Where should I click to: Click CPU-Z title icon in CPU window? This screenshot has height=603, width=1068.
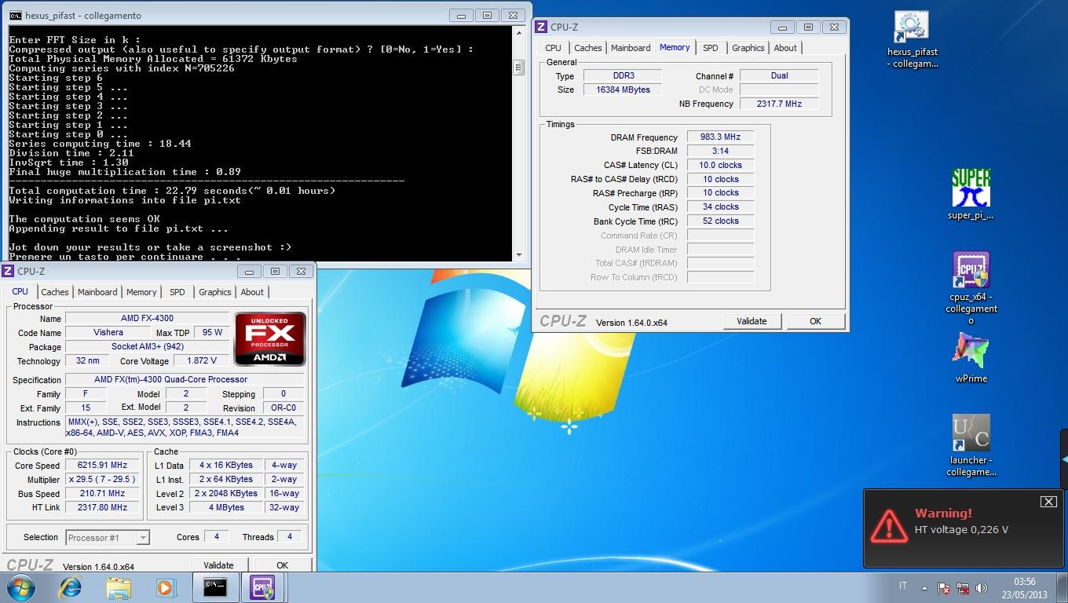[8, 271]
